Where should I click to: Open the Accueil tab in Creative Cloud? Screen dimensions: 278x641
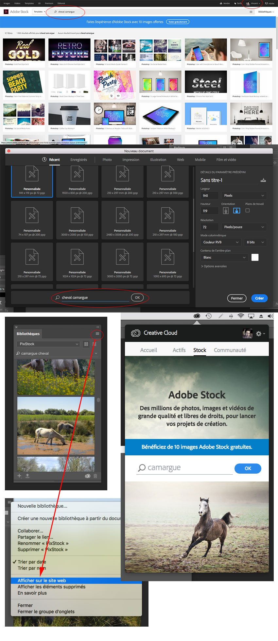[x=148, y=350]
